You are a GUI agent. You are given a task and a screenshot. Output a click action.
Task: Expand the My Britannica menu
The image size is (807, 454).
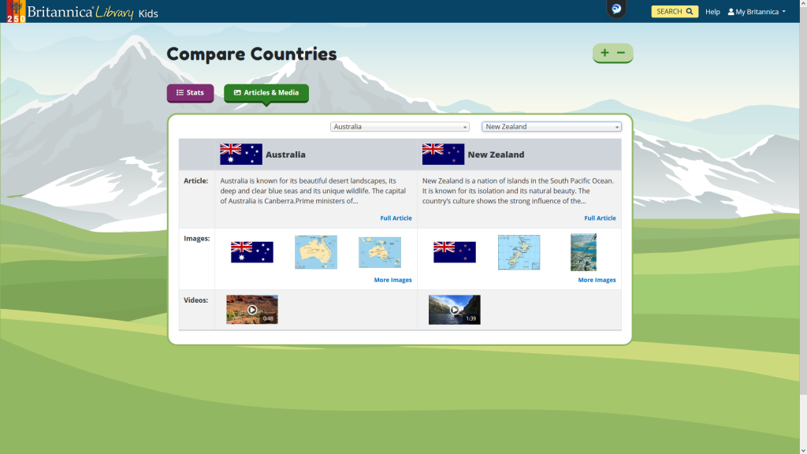[x=757, y=12]
